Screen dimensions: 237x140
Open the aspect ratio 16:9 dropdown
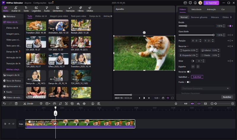point(157,98)
